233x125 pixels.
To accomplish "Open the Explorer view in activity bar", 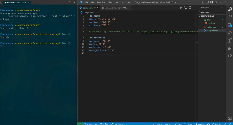I will 230,9.
